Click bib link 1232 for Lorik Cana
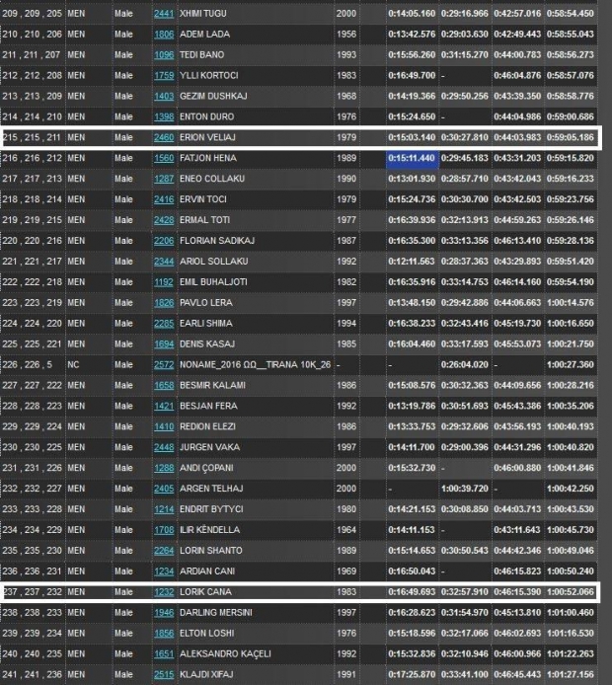The height and width of the screenshot is (685, 612). coord(164,591)
